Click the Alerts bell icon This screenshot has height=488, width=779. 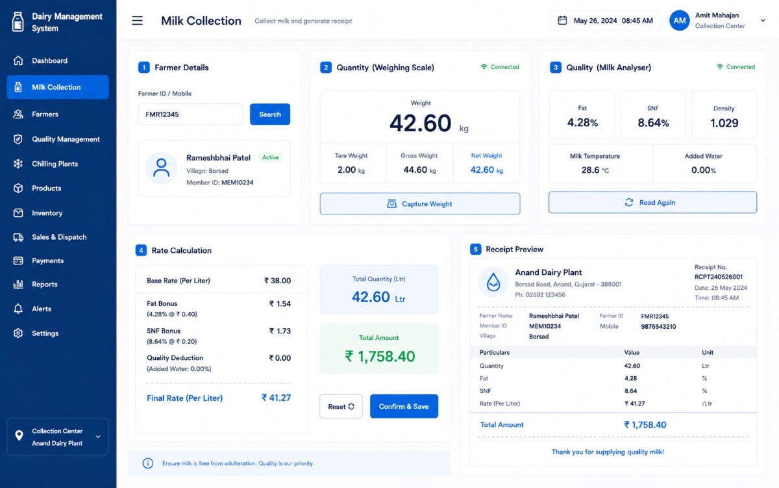click(18, 309)
